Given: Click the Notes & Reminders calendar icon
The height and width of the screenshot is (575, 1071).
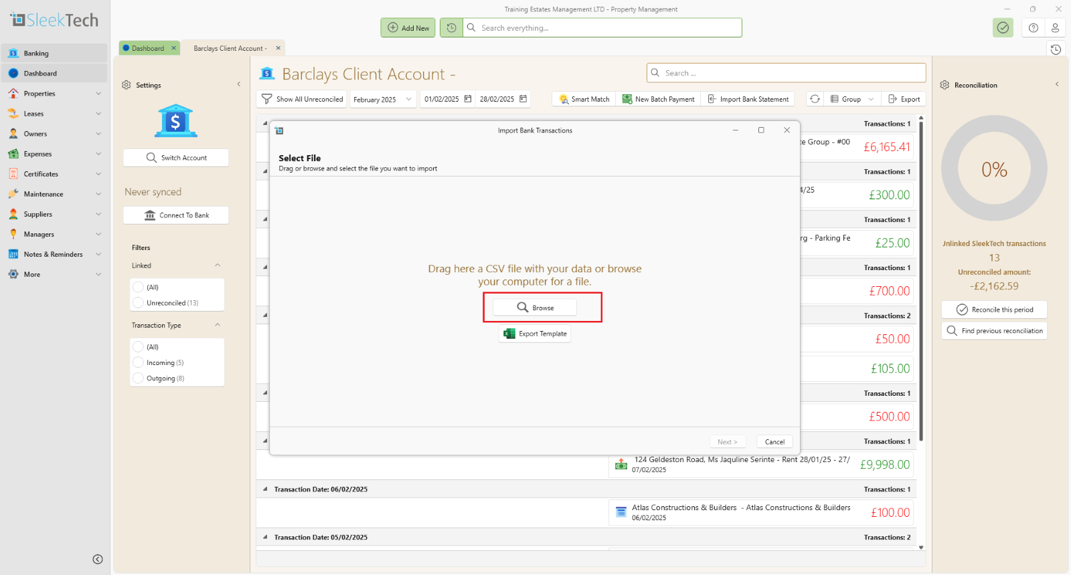Looking at the screenshot, I should pyautogui.click(x=13, y=254).
